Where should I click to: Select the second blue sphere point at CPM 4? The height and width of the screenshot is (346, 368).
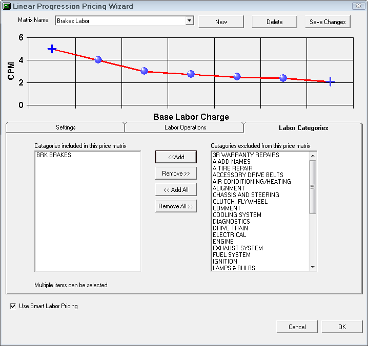coord(98,60)
